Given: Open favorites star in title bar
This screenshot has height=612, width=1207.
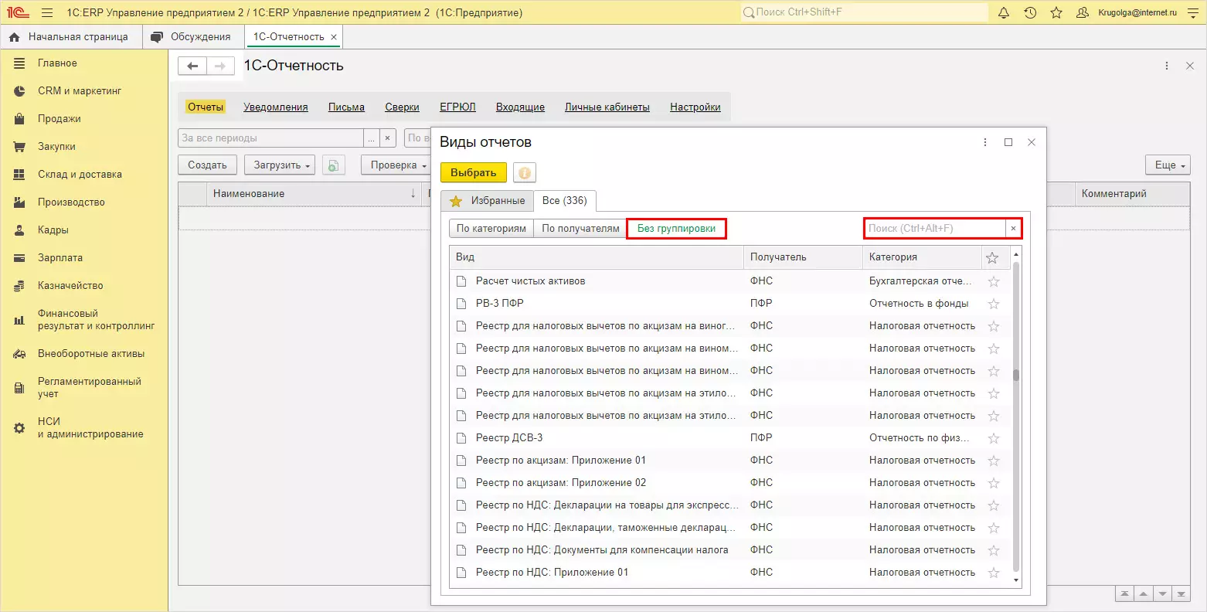Looking at the screenshot, I should coord(1056,13).
